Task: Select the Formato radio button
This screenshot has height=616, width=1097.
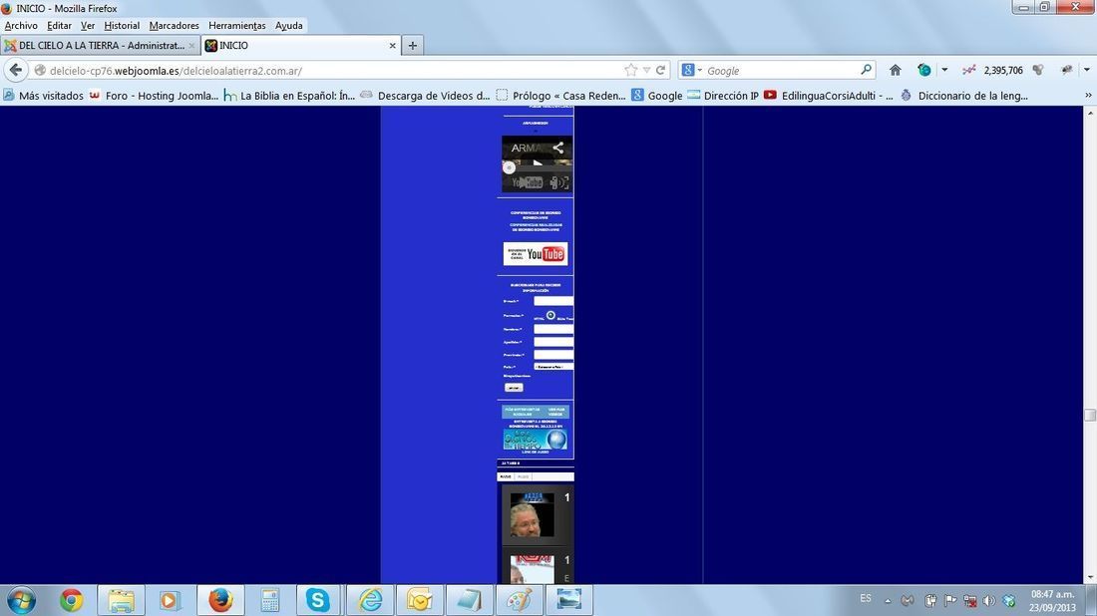Action: click(550, 315)
